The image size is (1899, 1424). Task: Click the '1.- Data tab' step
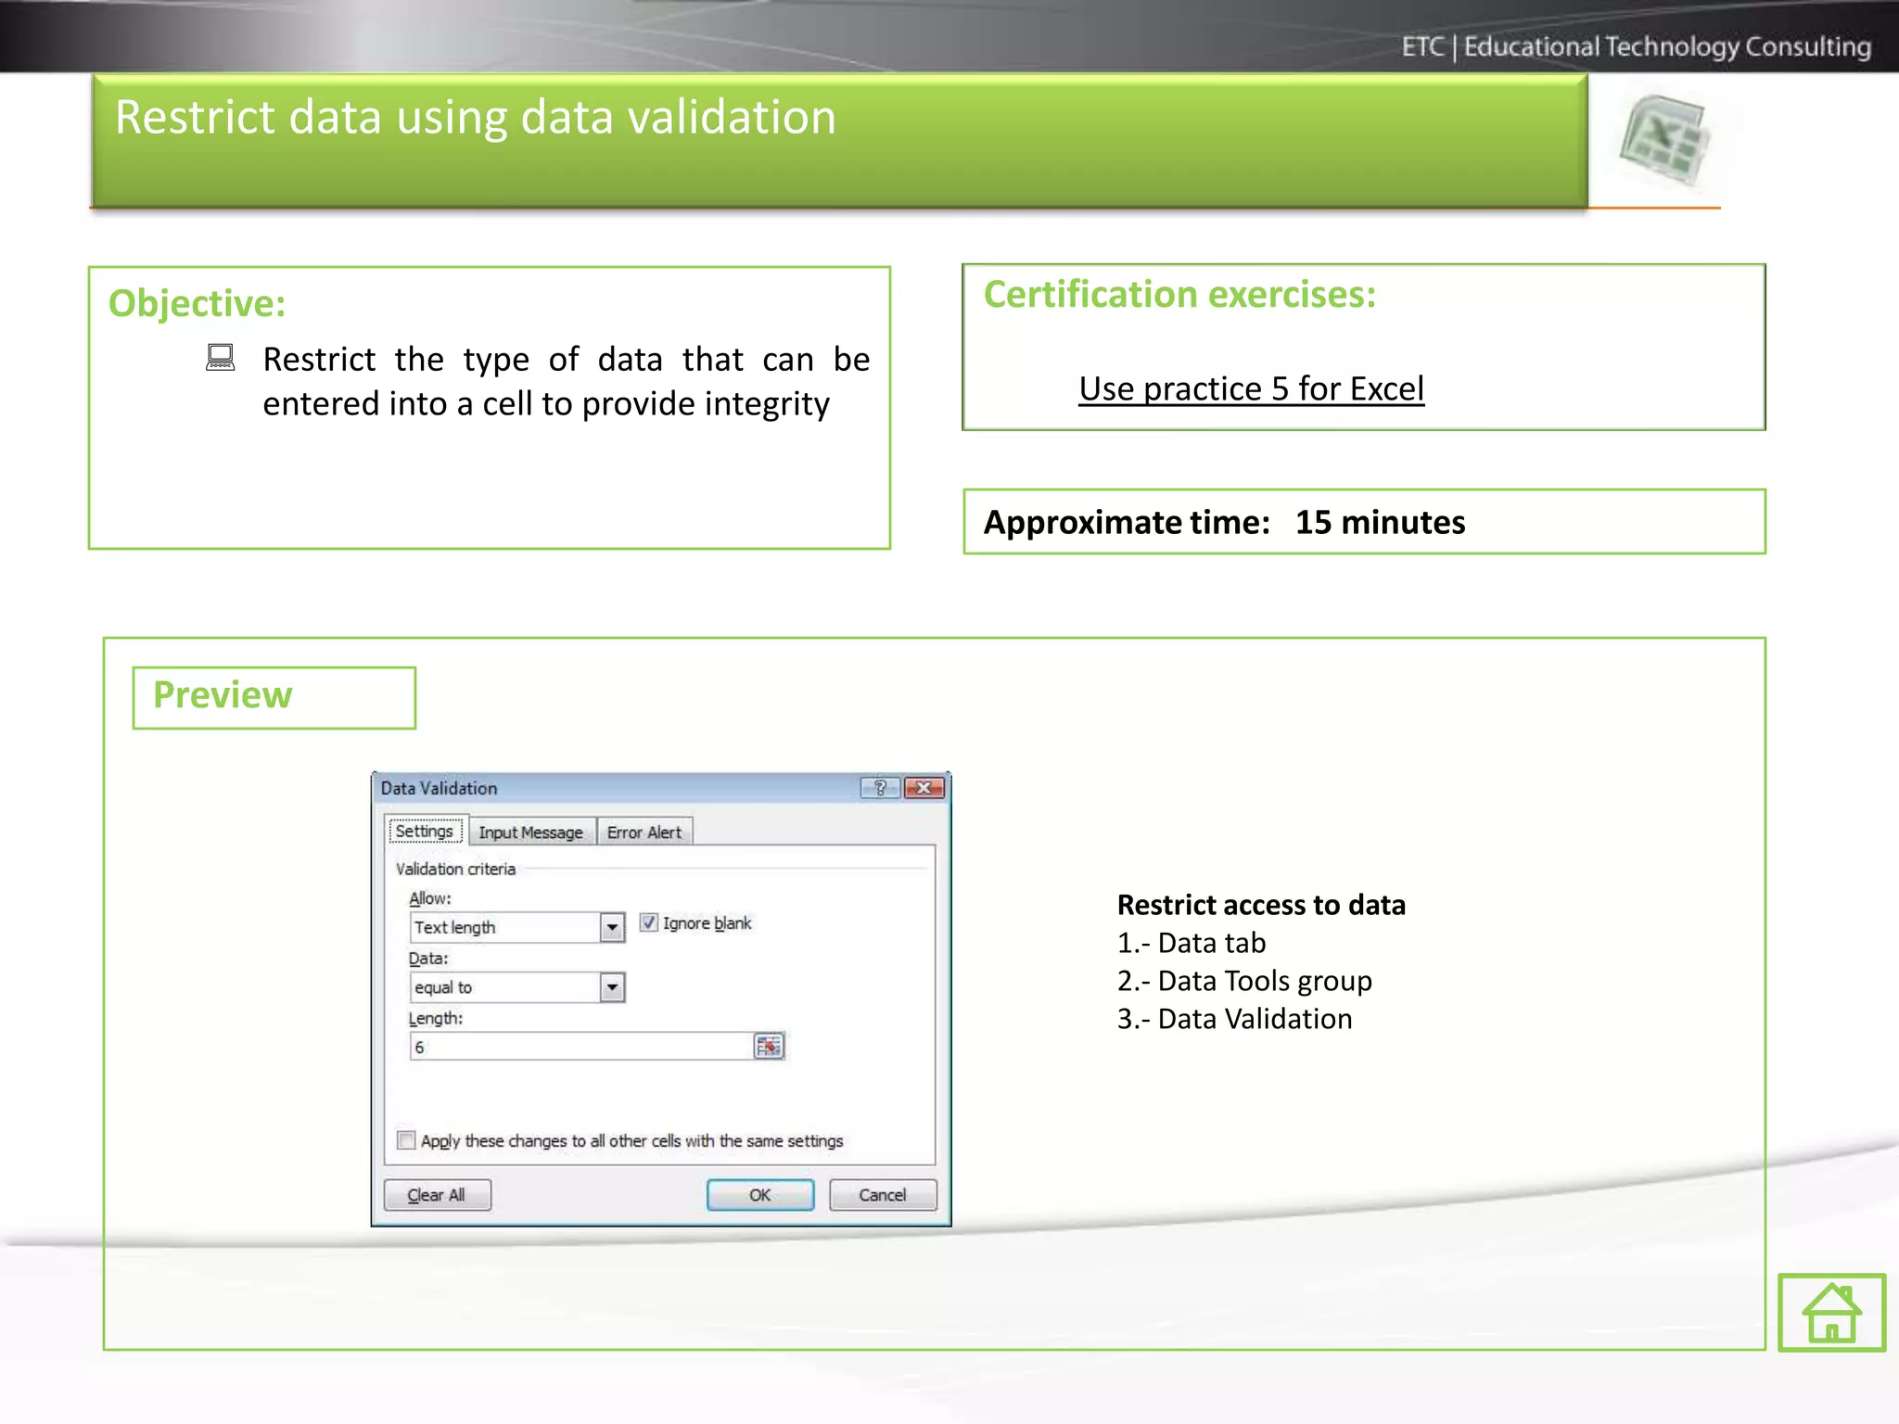click(1192, 943)
